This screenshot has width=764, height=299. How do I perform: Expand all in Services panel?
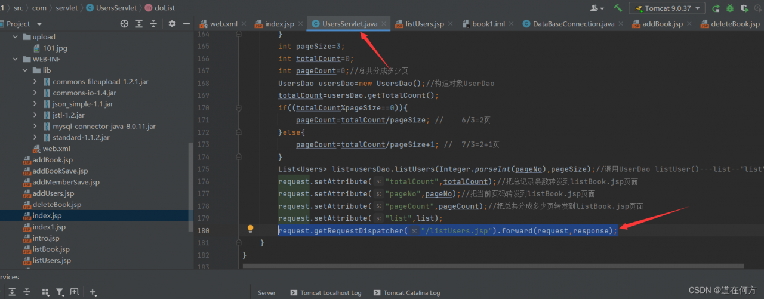tap(12, 292)
